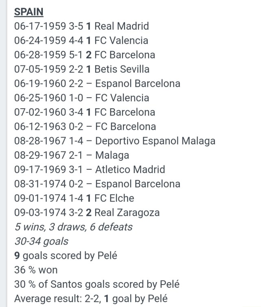261x307 pixels.
Task: Select the 08-31-1974 Espanol Barcelona line
Action: tap(97, 184)
